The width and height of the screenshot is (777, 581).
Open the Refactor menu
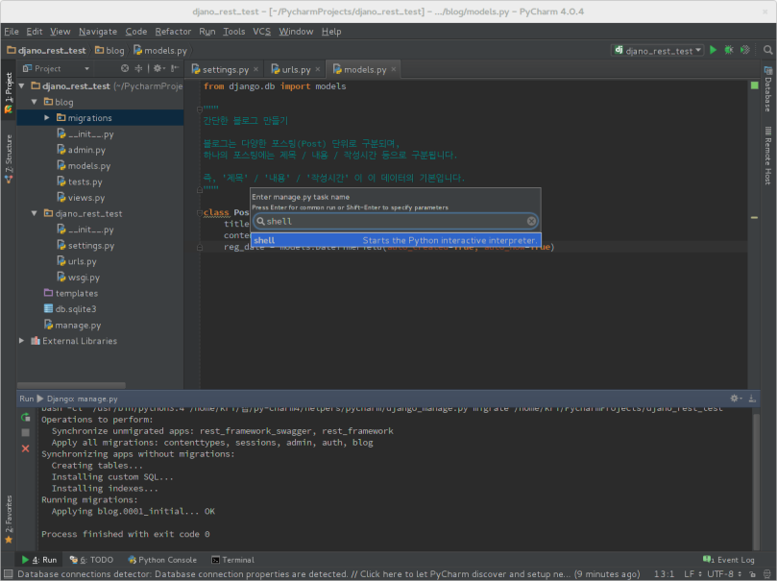[173, 31]
